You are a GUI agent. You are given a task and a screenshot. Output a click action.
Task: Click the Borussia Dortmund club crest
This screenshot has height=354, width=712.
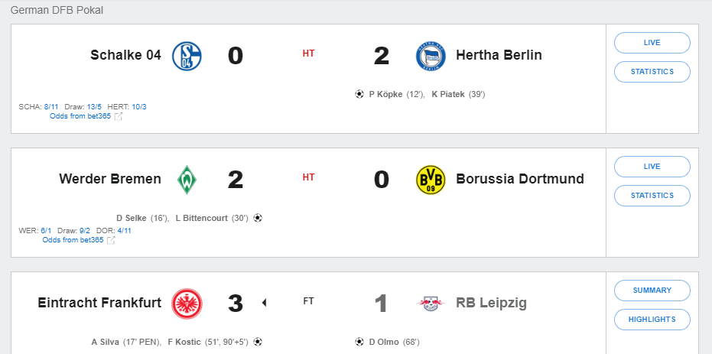click(430, 180)
